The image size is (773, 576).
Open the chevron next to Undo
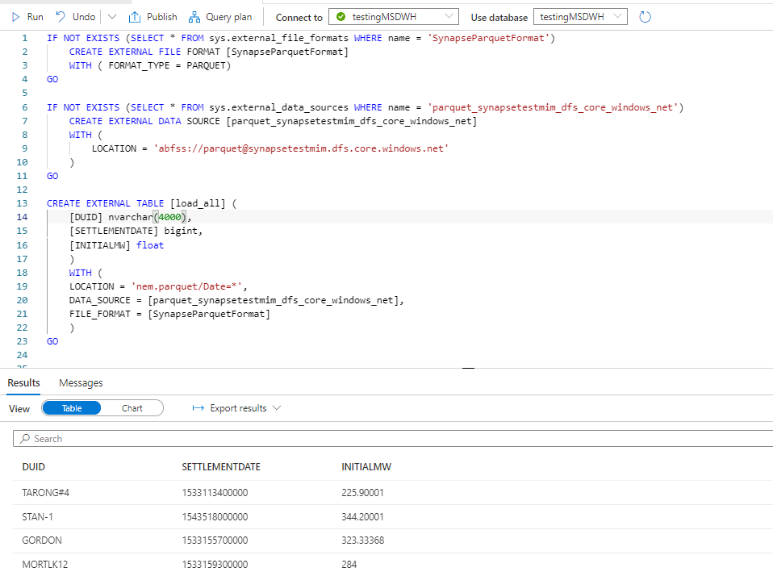pyautogui.click(x=111, y=16)
